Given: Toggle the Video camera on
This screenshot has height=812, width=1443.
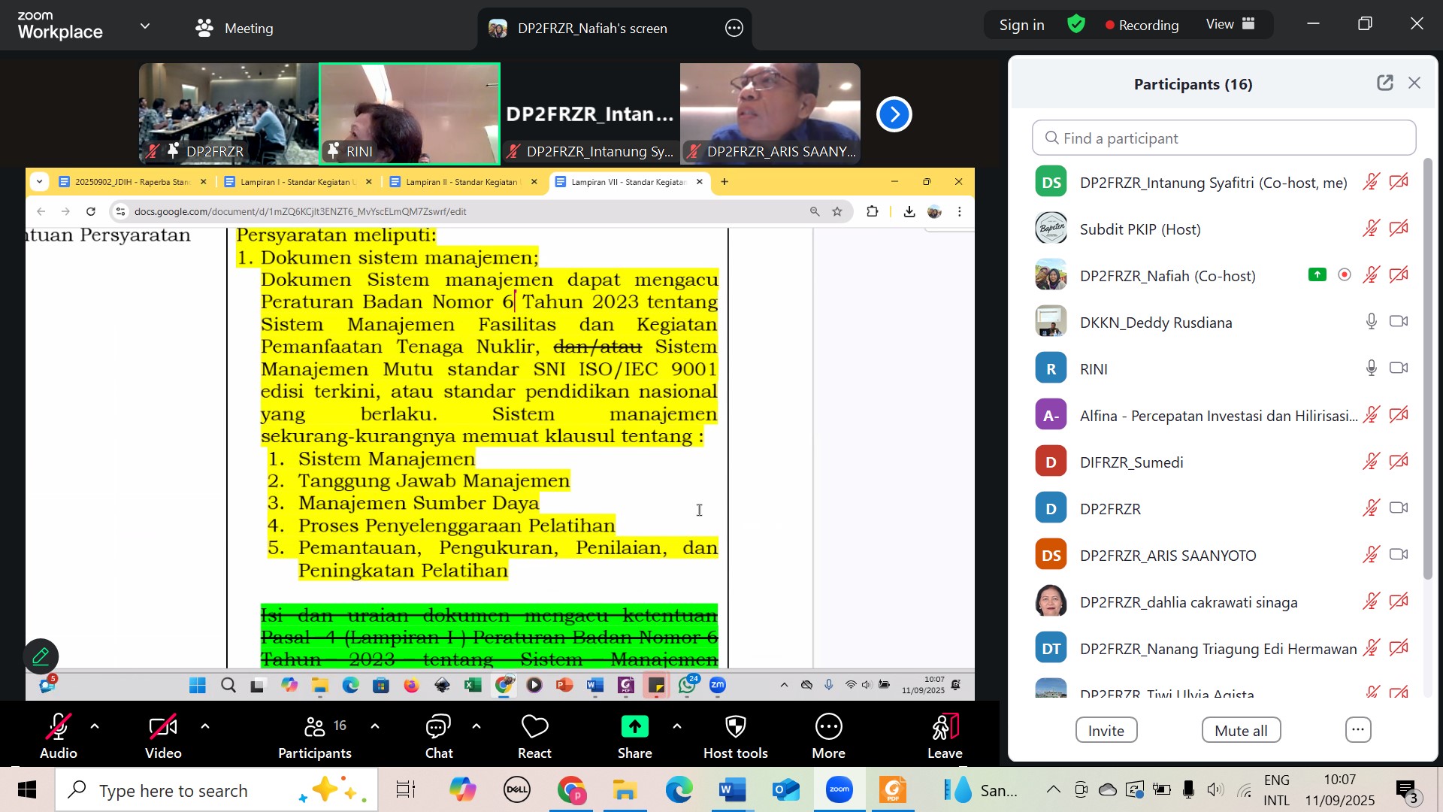Looking at the screenshot, I should tap(163, 737).
